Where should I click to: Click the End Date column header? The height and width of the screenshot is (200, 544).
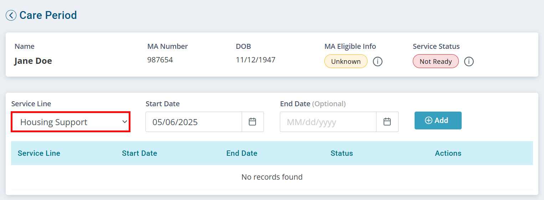[242, 153]
